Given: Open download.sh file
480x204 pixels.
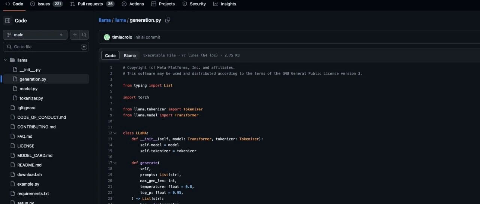Looking at the screenshot, I should coord(30,174).
